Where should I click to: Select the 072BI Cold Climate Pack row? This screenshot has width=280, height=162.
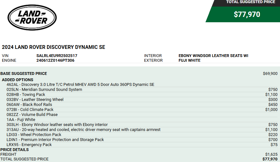(142, 109)
